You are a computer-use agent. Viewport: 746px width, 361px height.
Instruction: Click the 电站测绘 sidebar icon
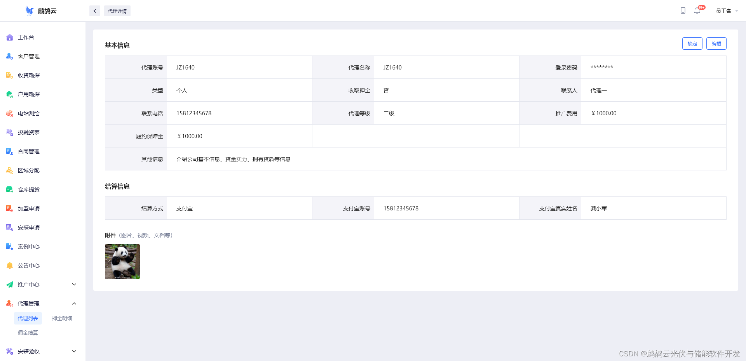(x=10, y=113)
